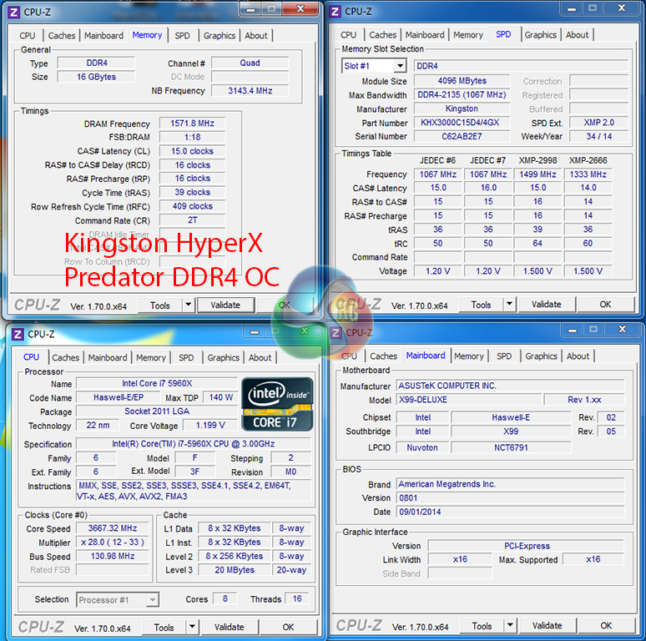646x641 pixels.
Task: Open Memory tab in CPU window
Action: coord(151,357)
